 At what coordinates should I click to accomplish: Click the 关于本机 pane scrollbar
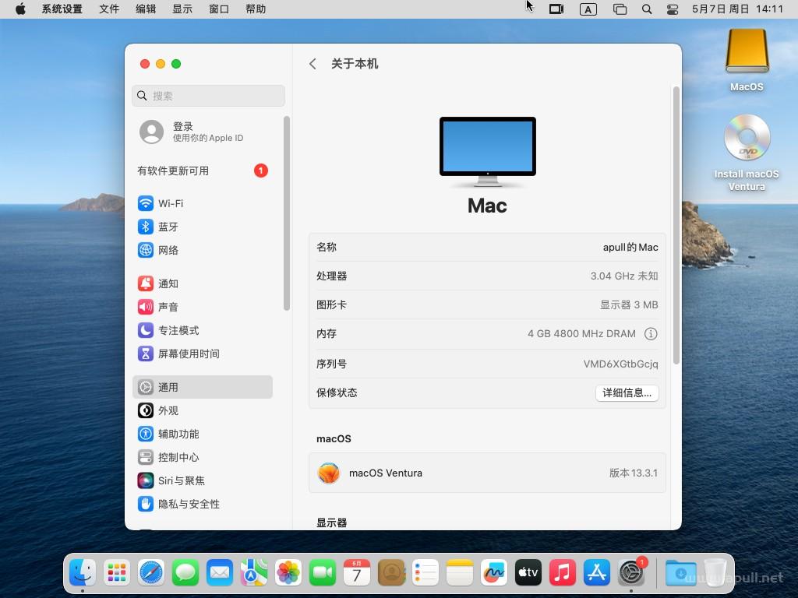pyautogui.click(x=676, y=225)
